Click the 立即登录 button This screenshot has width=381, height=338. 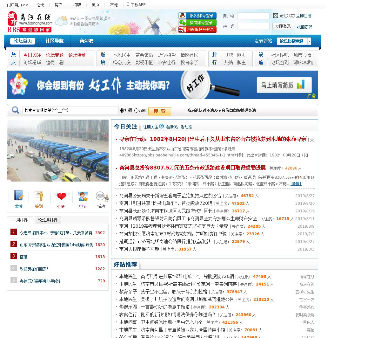click(x=283, y=26)
